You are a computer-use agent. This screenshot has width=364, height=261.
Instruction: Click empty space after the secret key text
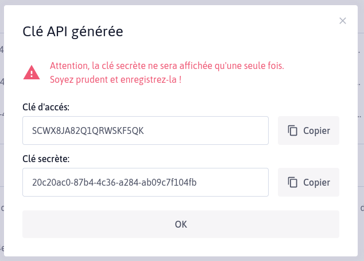232,182
